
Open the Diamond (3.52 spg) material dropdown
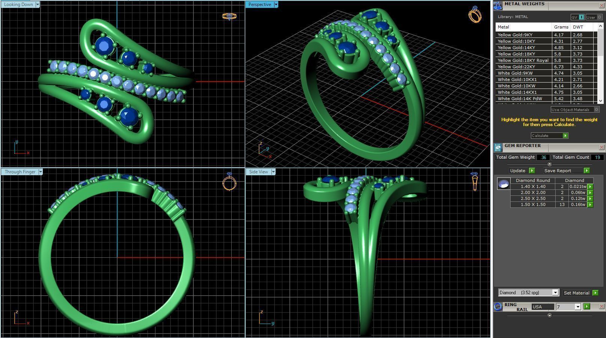(555, 293)
